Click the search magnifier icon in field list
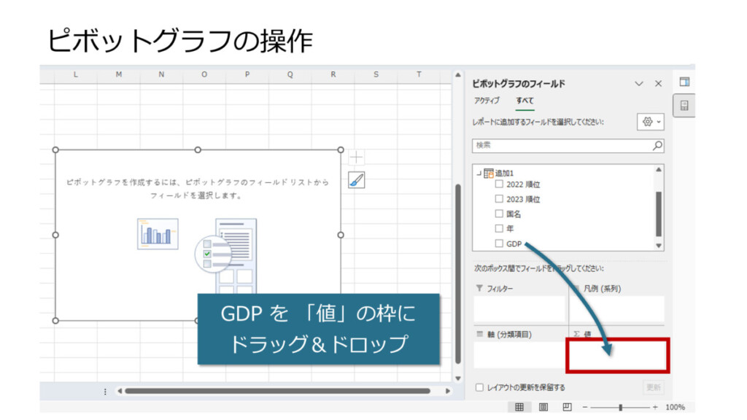 [657, 146]
